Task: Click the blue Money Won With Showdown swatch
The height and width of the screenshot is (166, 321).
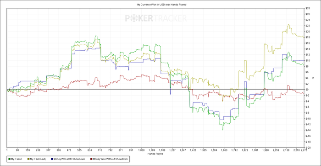Action: (x=52, y=159)
